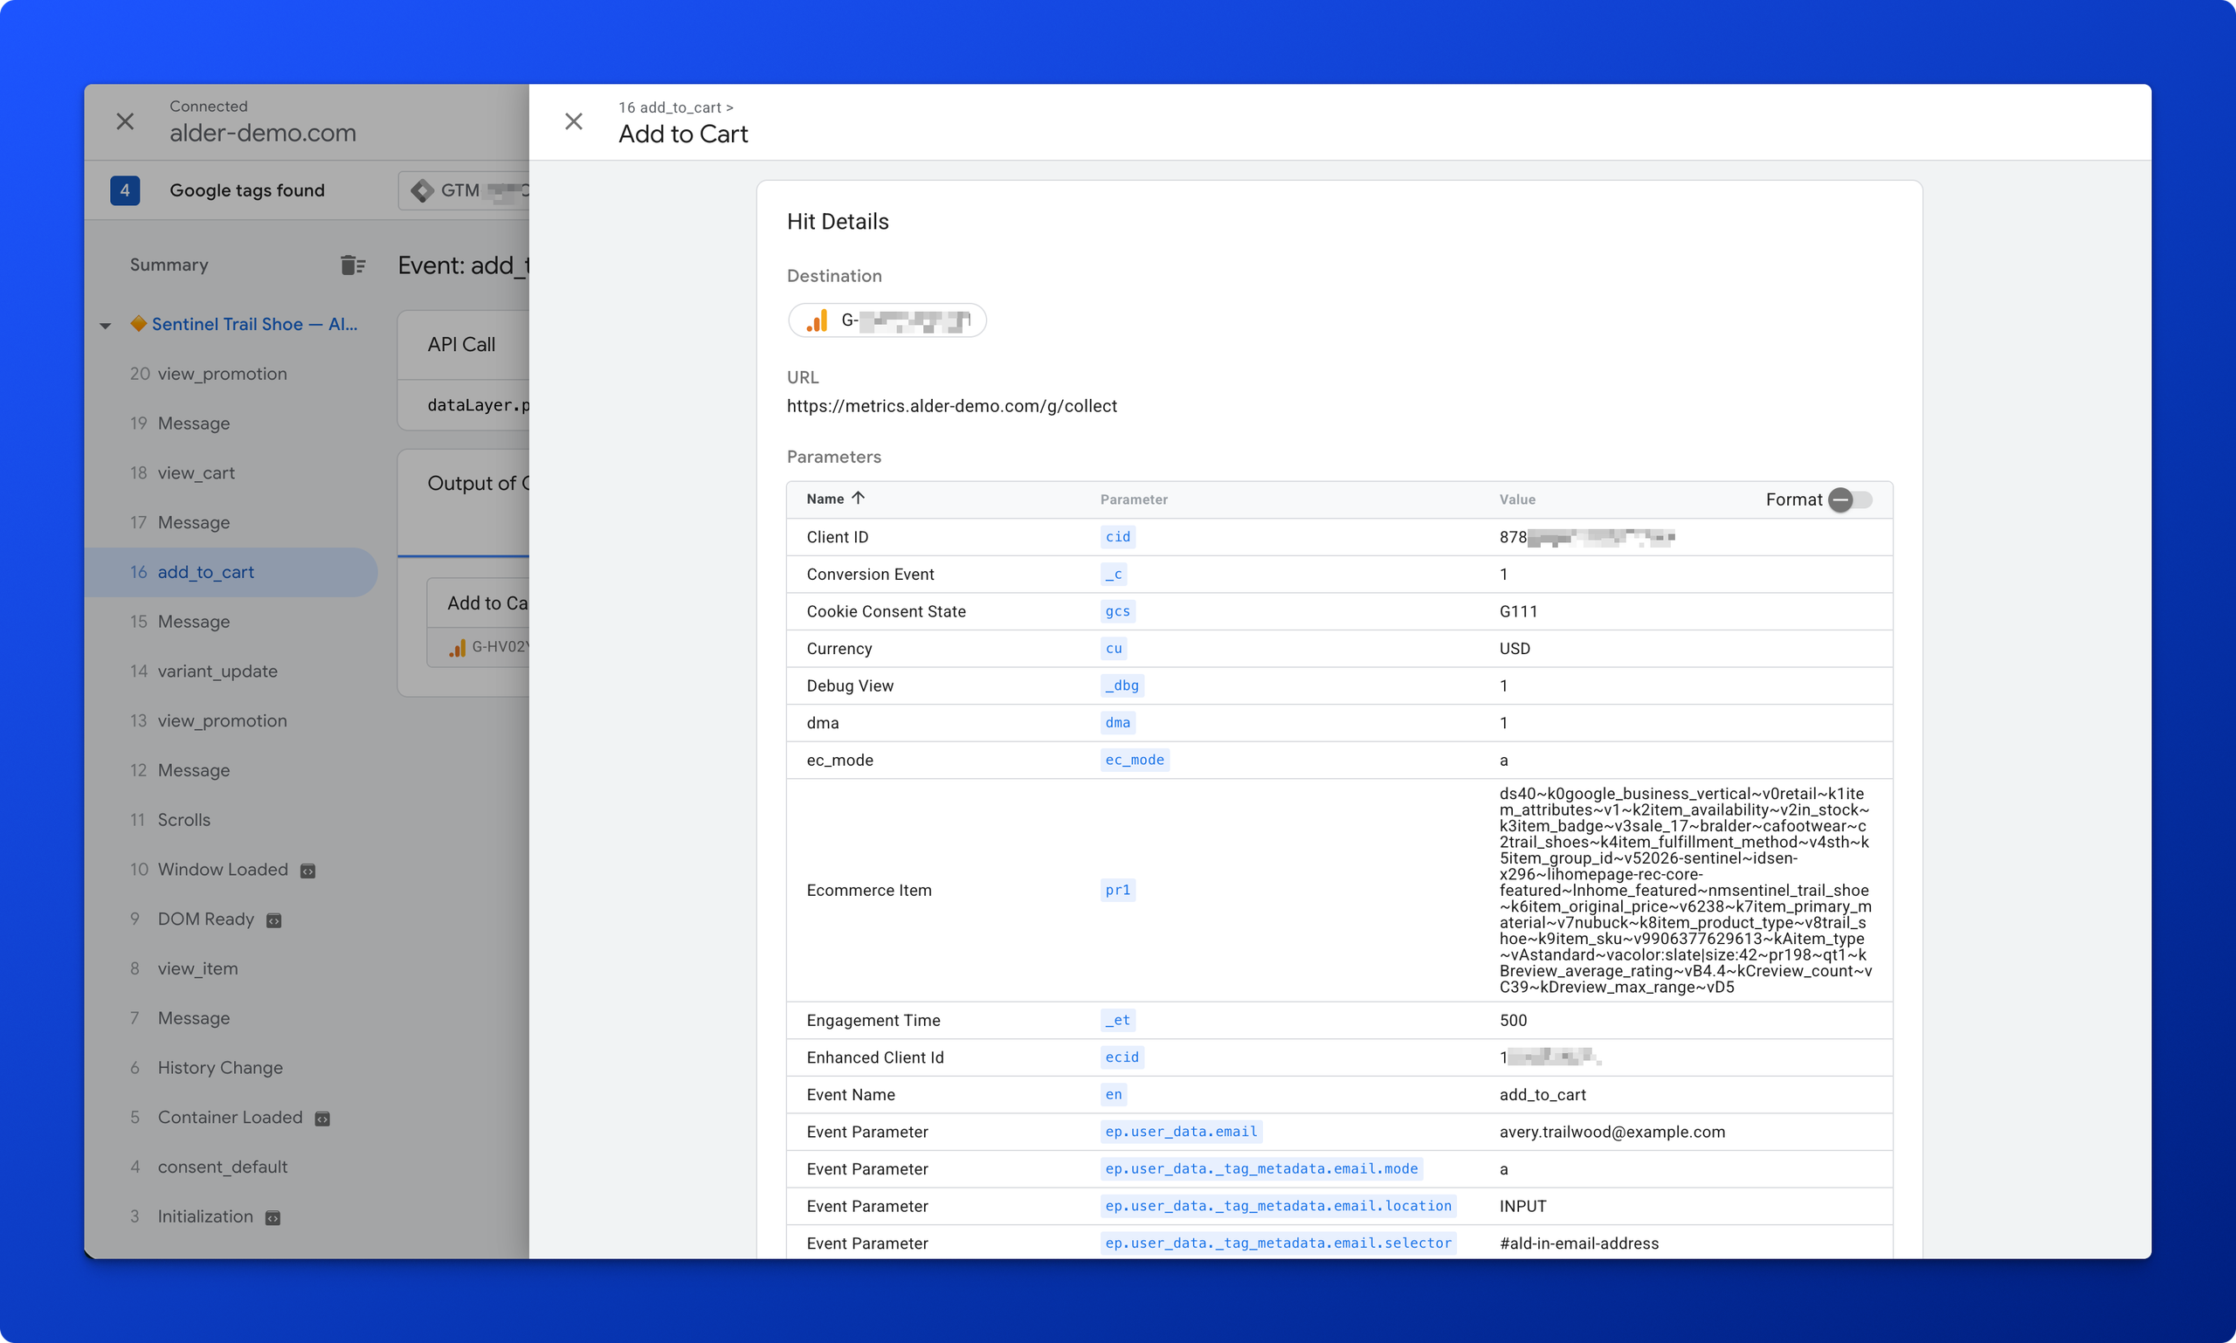Click the Initialization code badge icon
Screen dimensions: 2236x1343
pyautogui.click(x=273, y=1218)
